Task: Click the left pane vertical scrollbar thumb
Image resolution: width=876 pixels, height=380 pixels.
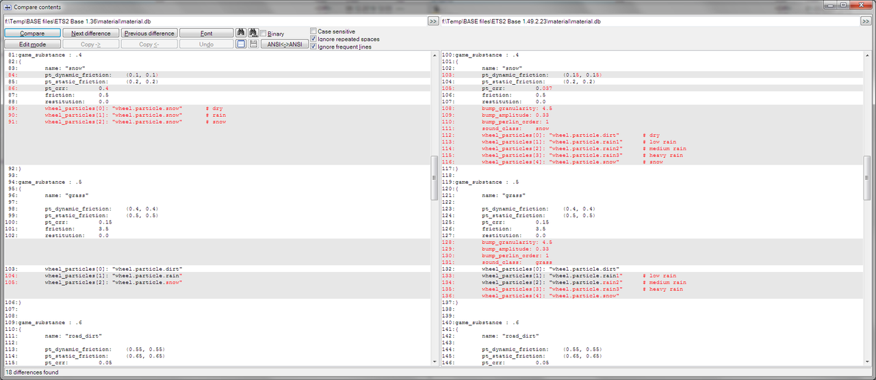Action: (x=434, y=178)
